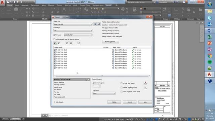Expand the Groups panel dropdown

167,19
